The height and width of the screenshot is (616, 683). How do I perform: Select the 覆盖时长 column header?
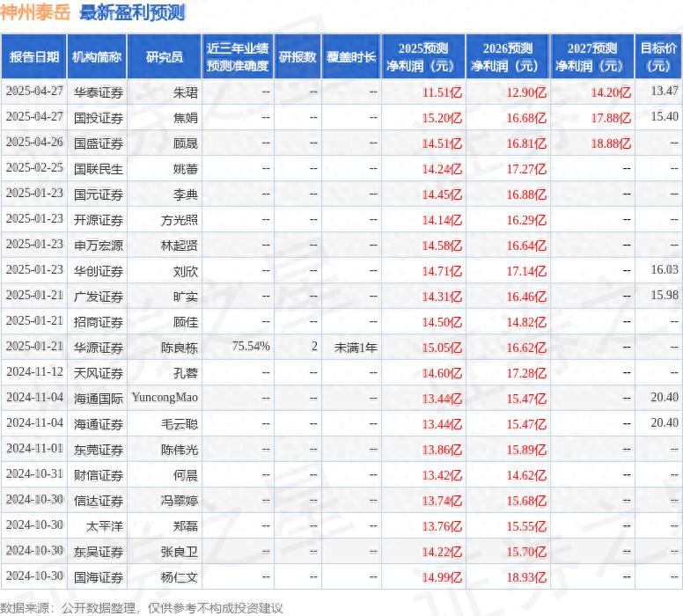351,56
